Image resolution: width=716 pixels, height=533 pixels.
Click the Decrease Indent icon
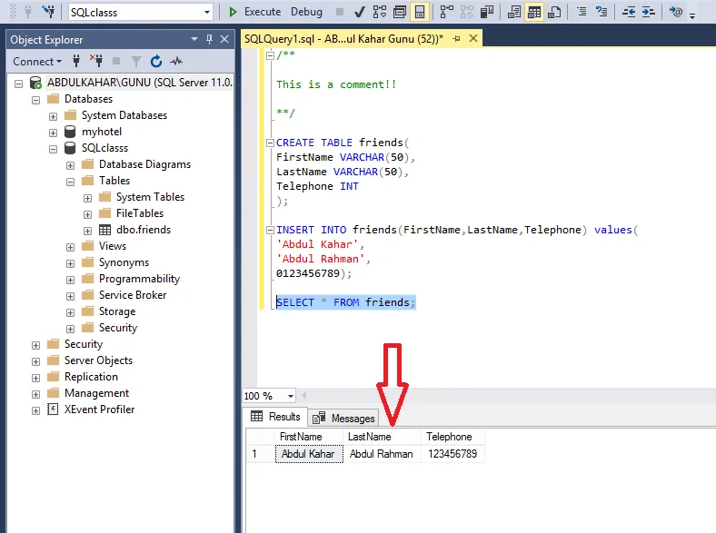(x=629, y=12)
